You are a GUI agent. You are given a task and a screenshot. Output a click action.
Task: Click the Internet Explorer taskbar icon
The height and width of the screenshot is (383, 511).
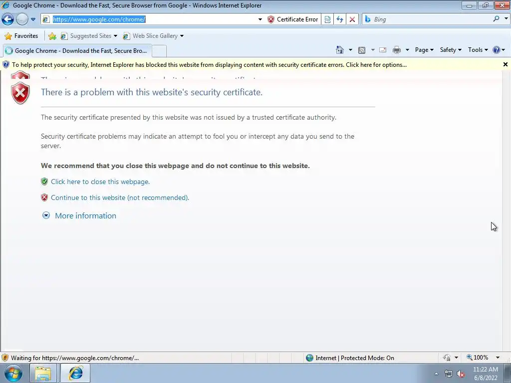(75, 374)
